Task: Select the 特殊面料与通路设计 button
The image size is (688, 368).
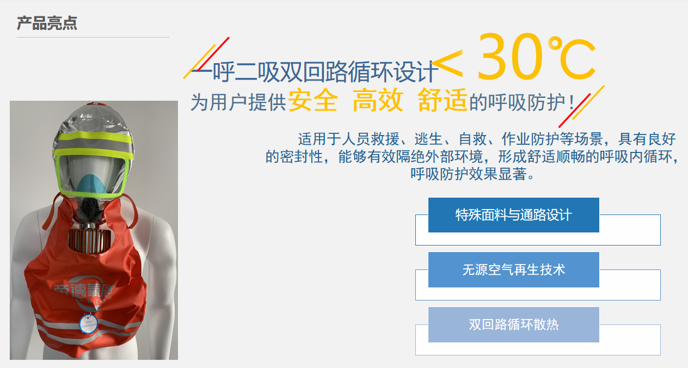Action: pyautogui.click(x=513, y=215)
